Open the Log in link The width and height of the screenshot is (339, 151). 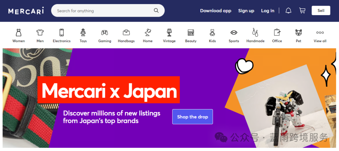click(x=268, y=11)
